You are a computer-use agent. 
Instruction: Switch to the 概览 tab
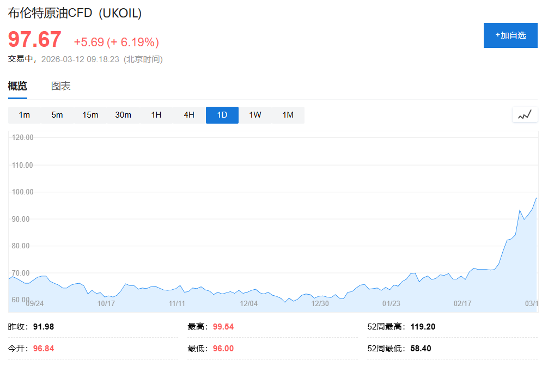(x=17, y=86)
